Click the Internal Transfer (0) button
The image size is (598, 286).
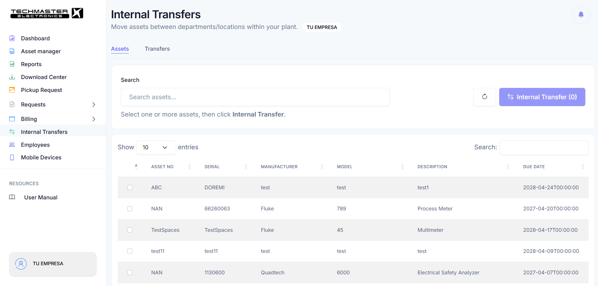click(x=542, y=97)
